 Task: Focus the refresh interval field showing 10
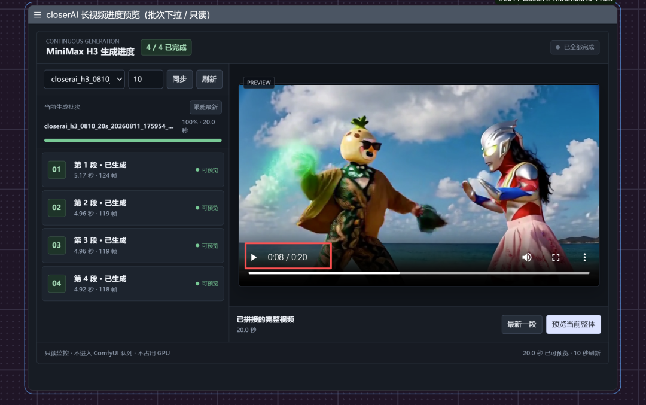coord(145,79)
